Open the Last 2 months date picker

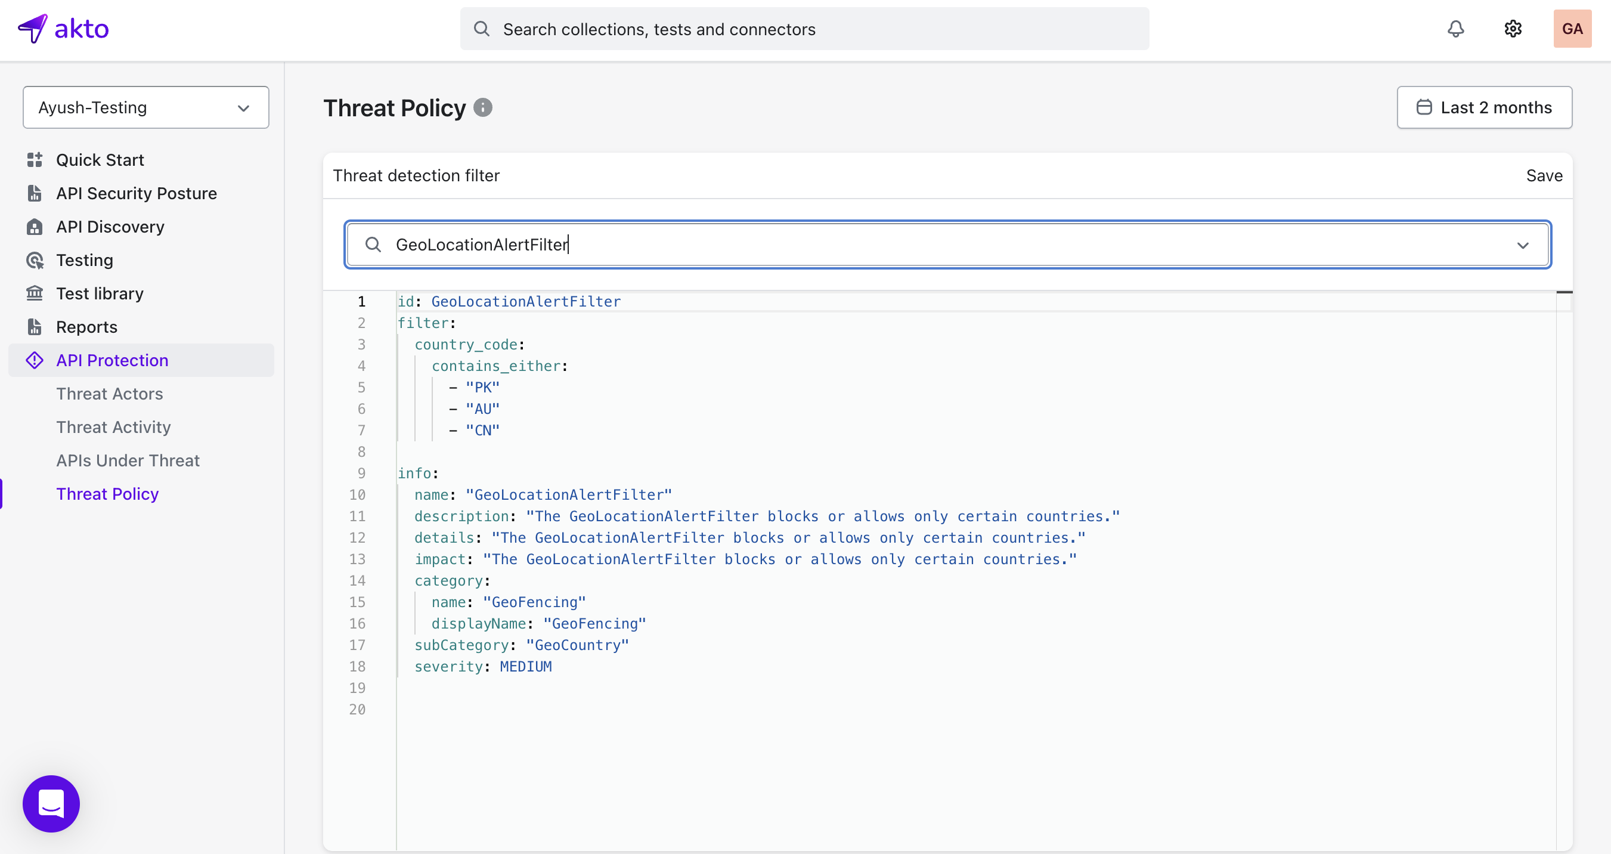tap(1484, 107)
